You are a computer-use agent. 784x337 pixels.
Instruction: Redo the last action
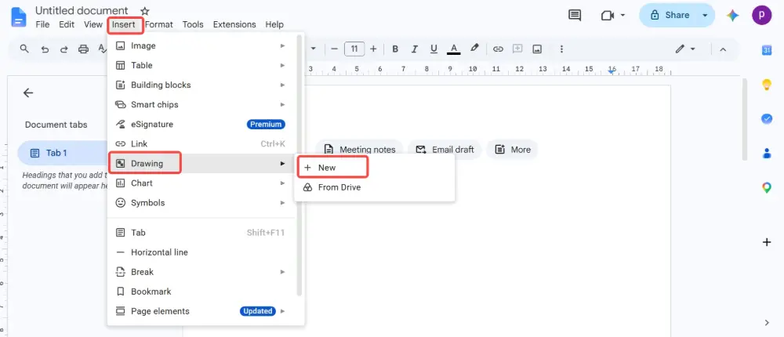[x=64, y=49]
